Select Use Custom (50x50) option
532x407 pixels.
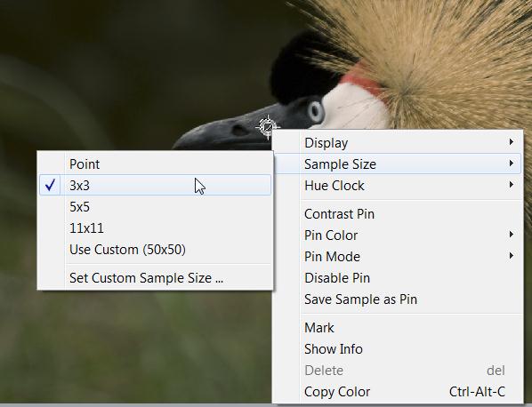click(x=156, y=250)
